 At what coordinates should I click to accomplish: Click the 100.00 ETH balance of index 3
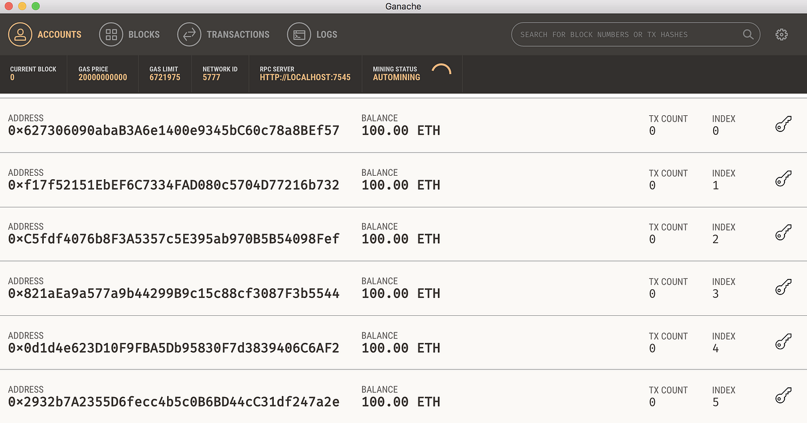(401, 293)
